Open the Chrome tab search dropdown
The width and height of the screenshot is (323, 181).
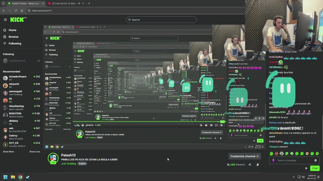click(3, 4)
